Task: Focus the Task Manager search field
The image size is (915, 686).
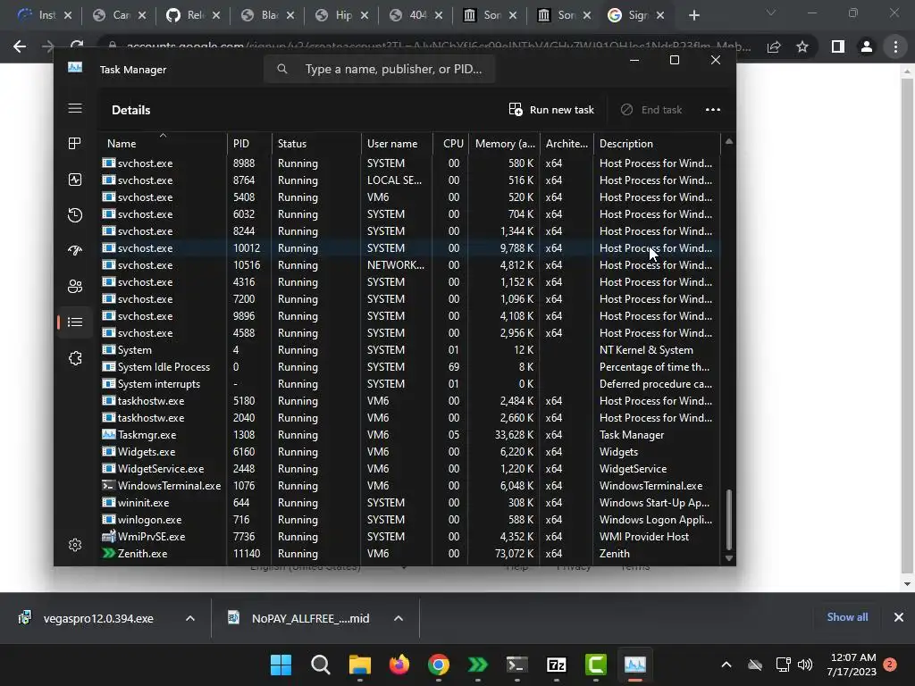Action: pos(379,69)
